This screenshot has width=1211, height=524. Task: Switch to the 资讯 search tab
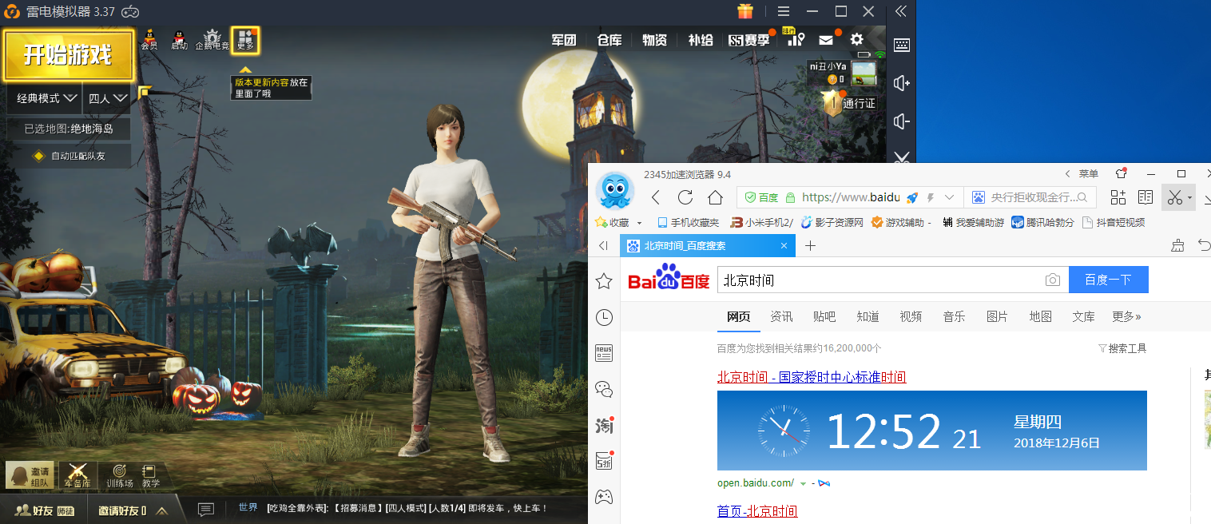(x=781, y=316)
